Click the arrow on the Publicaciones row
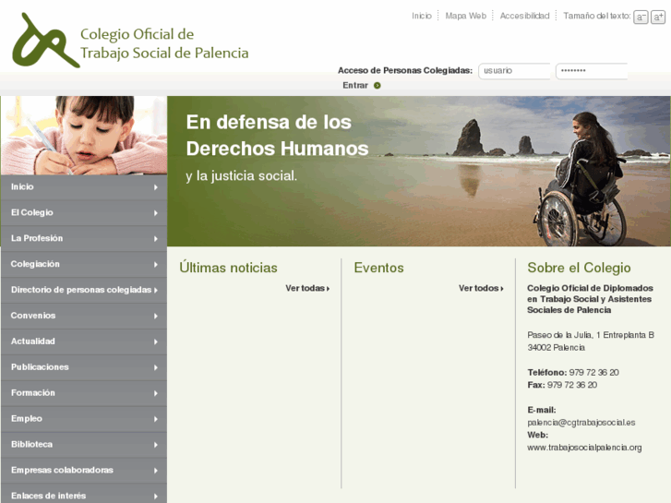The height and width of the screenshot is (503, 671). (x=156, y=367)
